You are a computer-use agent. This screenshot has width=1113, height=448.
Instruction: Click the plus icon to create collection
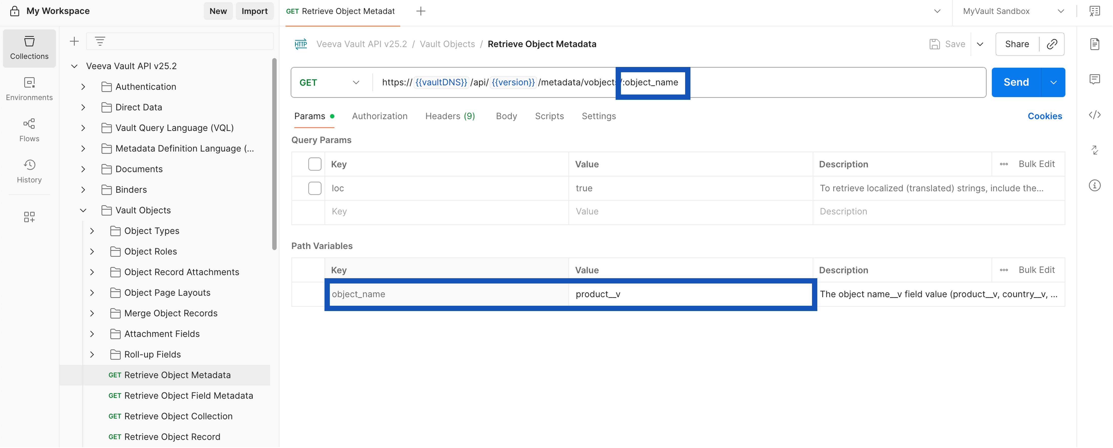pyautogui.click(x=74, y=41)
